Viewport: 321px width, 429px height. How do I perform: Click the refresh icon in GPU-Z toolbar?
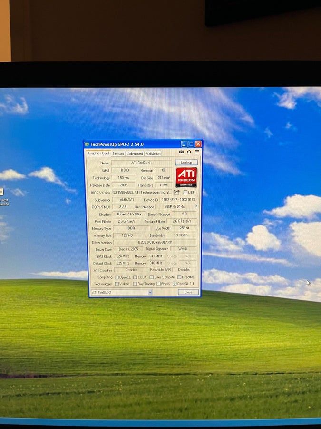[x=189, y=152]
